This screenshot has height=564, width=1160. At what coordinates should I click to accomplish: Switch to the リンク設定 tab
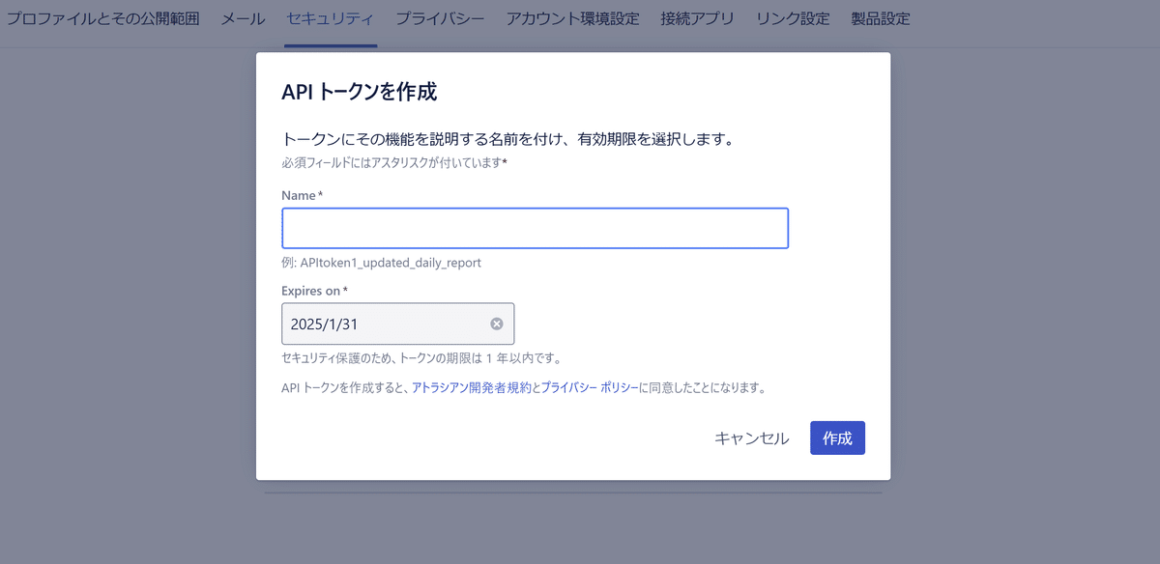click(793, 18)
